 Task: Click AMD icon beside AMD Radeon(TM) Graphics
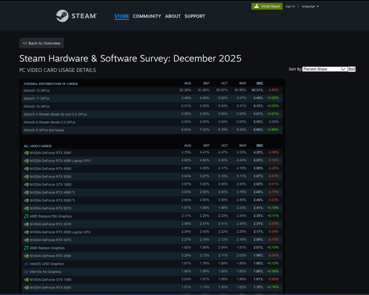[26, 216]
